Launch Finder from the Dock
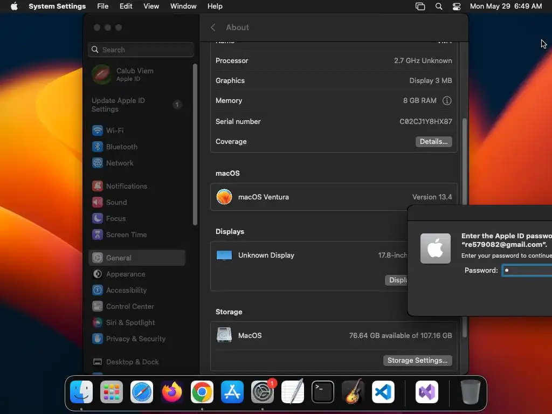 [x=81, y=392]
